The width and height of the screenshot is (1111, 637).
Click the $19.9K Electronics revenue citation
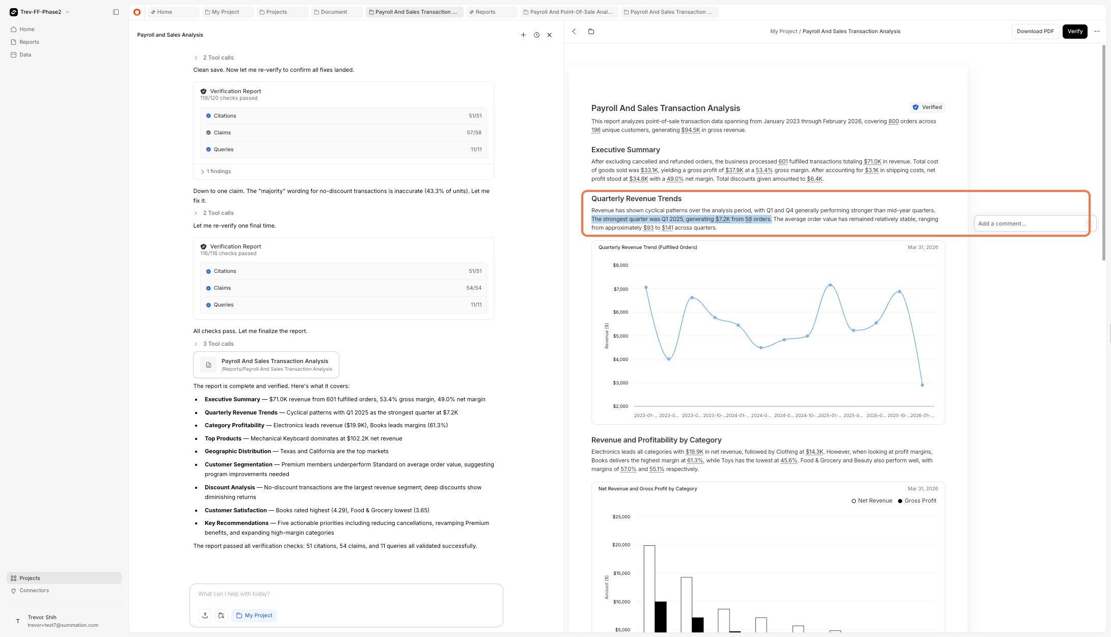tap(694, 452)
